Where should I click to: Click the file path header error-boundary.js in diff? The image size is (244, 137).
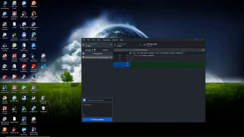[x=131, y=50]
